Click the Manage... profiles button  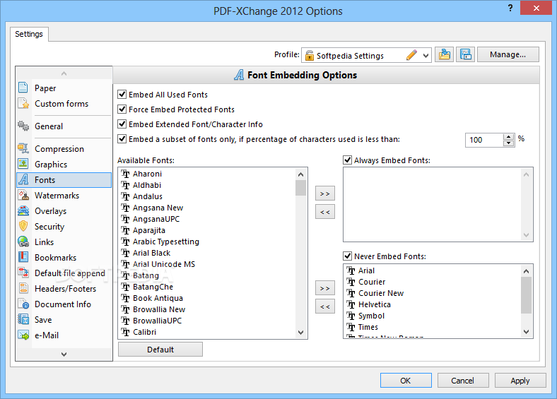tap(508, 54)
